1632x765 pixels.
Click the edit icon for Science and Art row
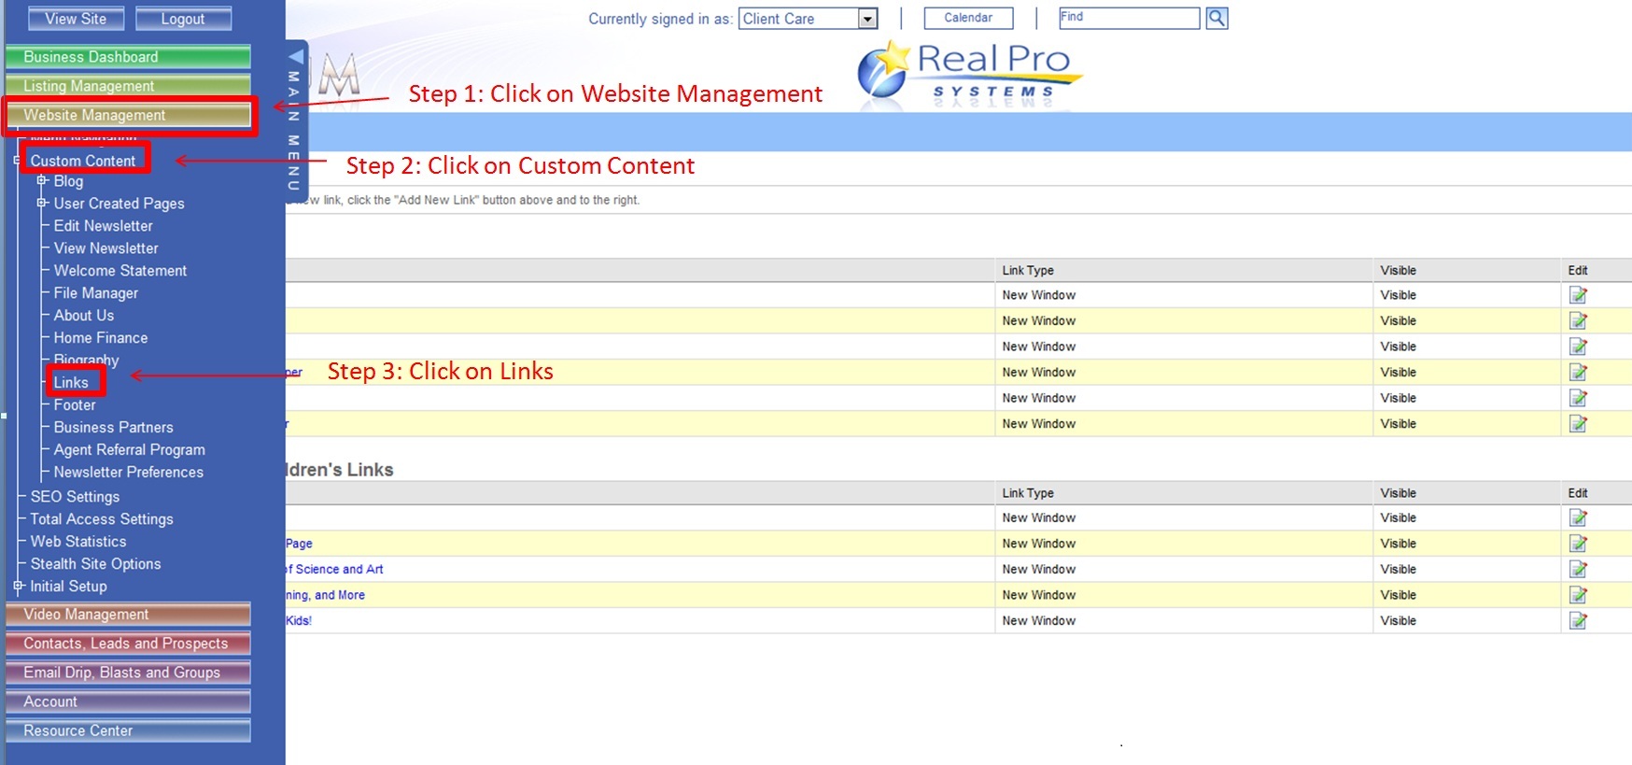1578,570
